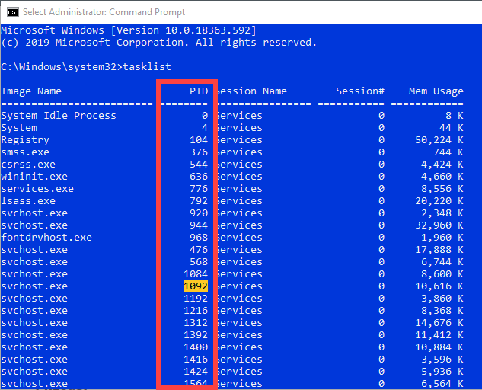Viewport: 482px width, 390px height.
Task: Click the 'PID' column header
Action: [x=199, y=91]
